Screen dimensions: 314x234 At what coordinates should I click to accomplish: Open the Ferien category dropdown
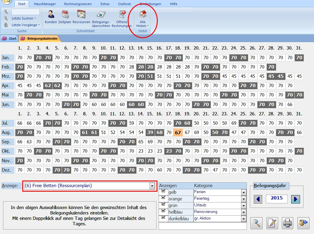pyautogui.click(x=243, y=192)
